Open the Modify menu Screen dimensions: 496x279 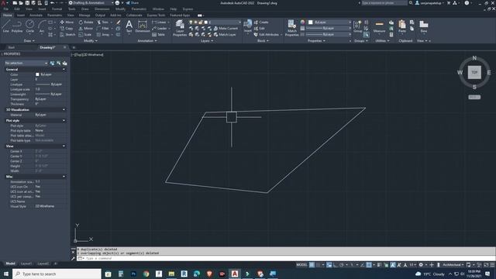[x=121, y=9]
